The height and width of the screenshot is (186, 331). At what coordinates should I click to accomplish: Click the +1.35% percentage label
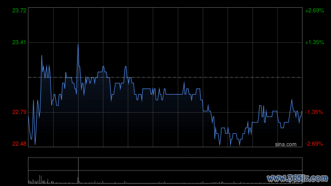pos(314,42)
